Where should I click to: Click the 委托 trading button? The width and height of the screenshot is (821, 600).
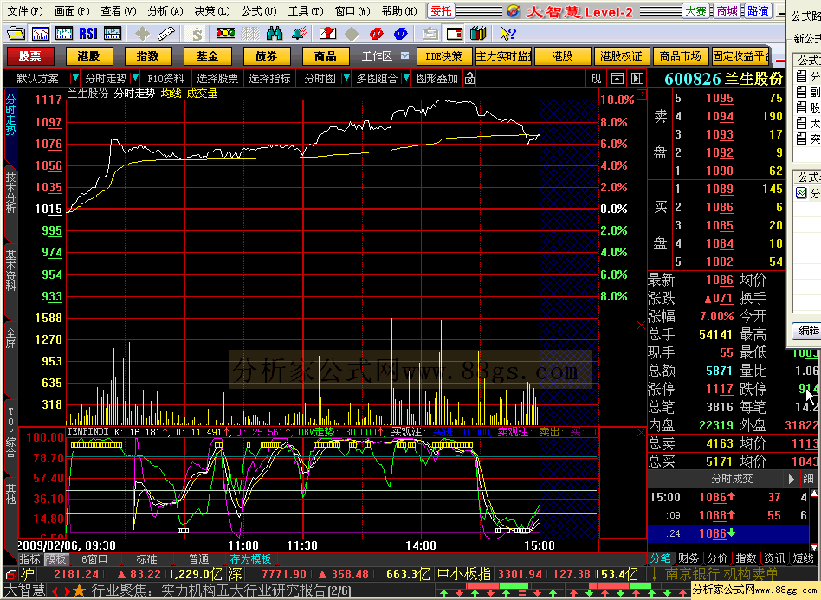(x=442, y=11)
